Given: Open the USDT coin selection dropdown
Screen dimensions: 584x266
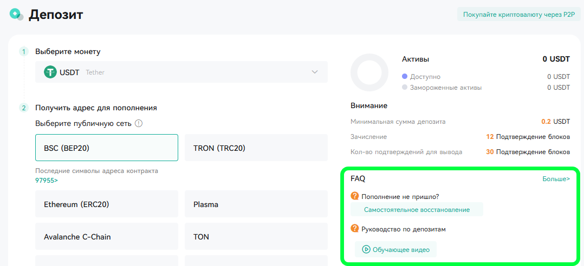Looking at the screenshot, I should (x=181, y=72).
